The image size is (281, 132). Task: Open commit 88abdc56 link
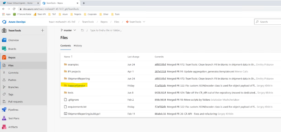(160, 114)
